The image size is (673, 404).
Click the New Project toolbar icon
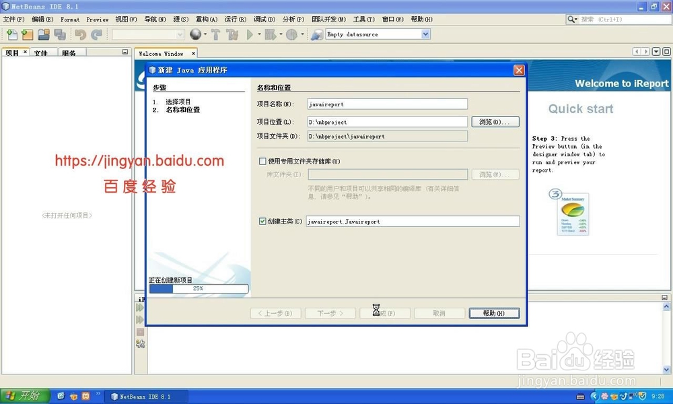[x=27, y=34]
